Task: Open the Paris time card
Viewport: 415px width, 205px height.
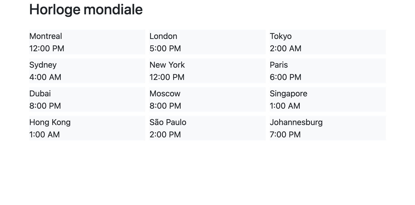Action: click(x=327, y=71)
